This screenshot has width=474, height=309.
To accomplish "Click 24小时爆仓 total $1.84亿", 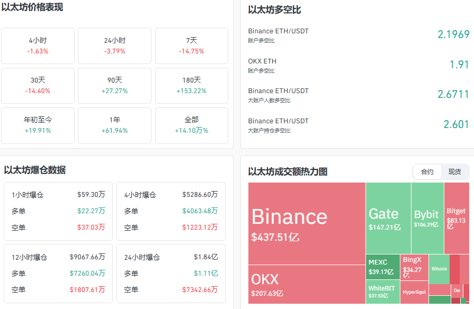I will [206, 257].
